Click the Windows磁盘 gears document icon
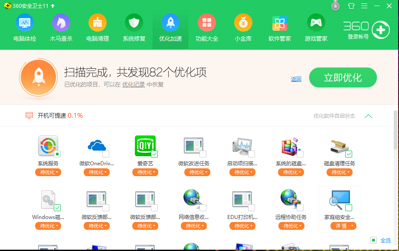 coord(48,199)
